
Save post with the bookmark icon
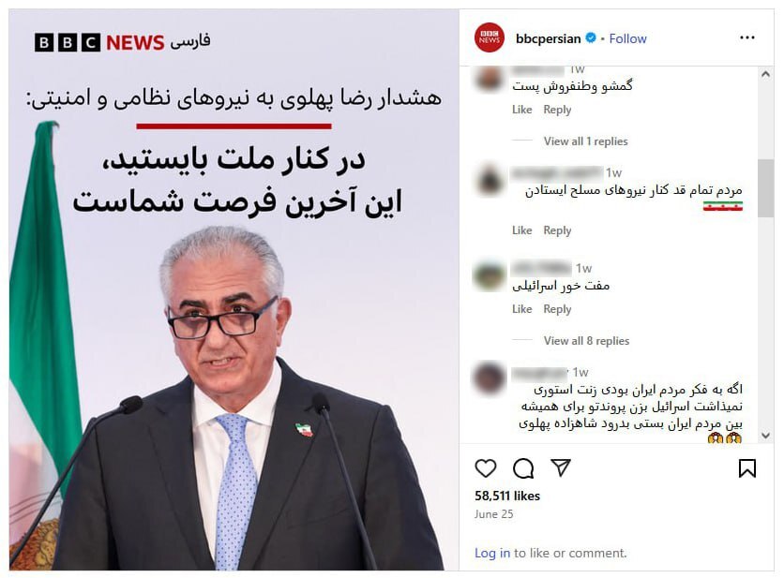coord(747,468)
